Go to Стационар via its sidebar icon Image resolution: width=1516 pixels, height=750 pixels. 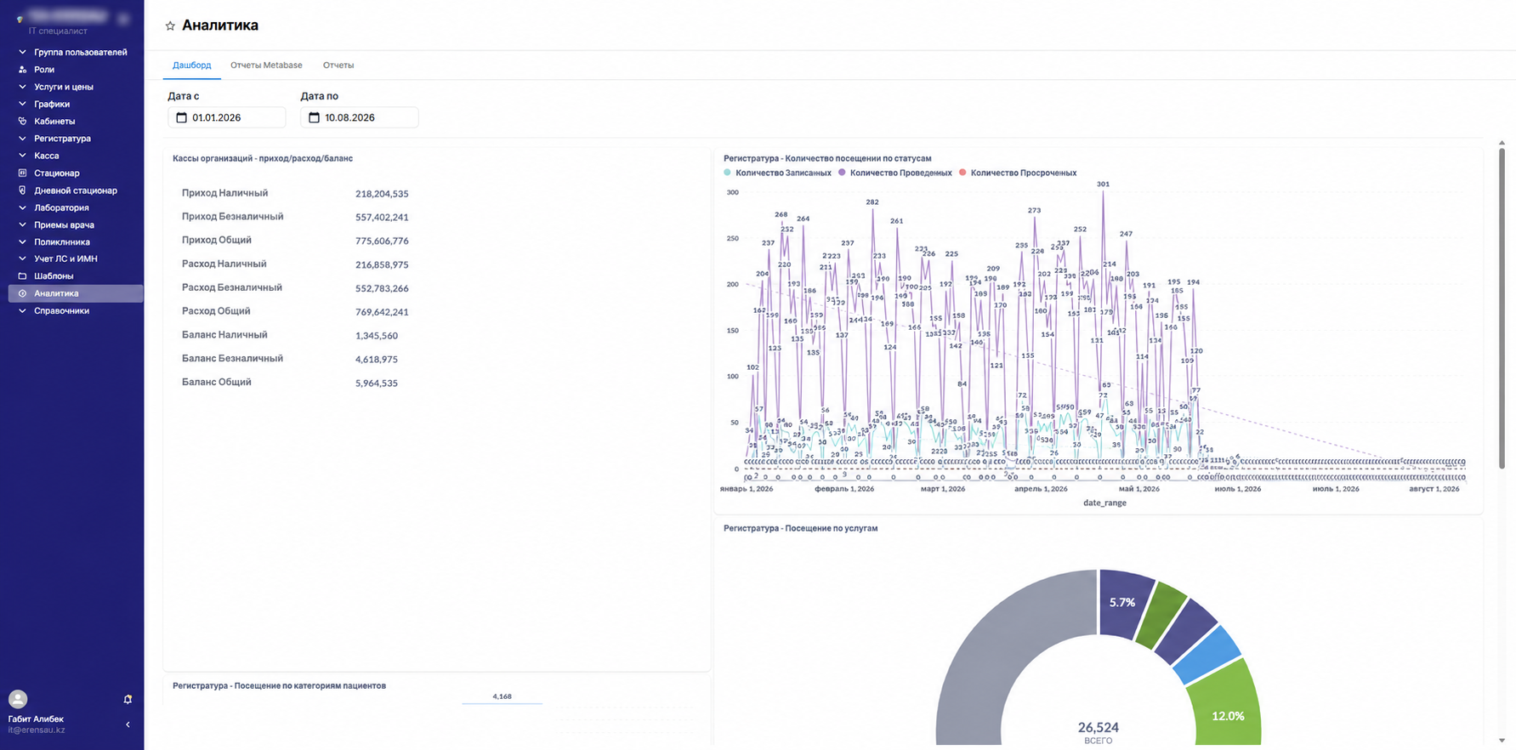click(22, 173)
